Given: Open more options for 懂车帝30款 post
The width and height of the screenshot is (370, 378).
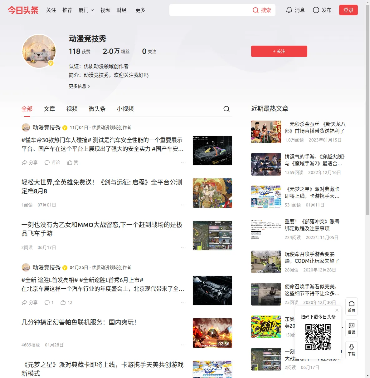Looking at the screenshot, I should (183, 162).
